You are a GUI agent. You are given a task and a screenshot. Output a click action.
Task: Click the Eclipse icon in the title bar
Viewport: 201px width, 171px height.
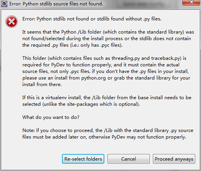[x=4, y=4]
